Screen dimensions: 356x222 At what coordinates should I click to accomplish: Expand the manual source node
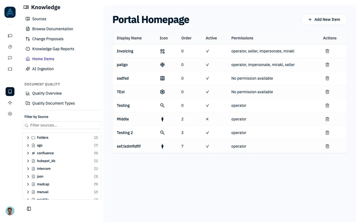pyautogui.click(x=28, y=192)
